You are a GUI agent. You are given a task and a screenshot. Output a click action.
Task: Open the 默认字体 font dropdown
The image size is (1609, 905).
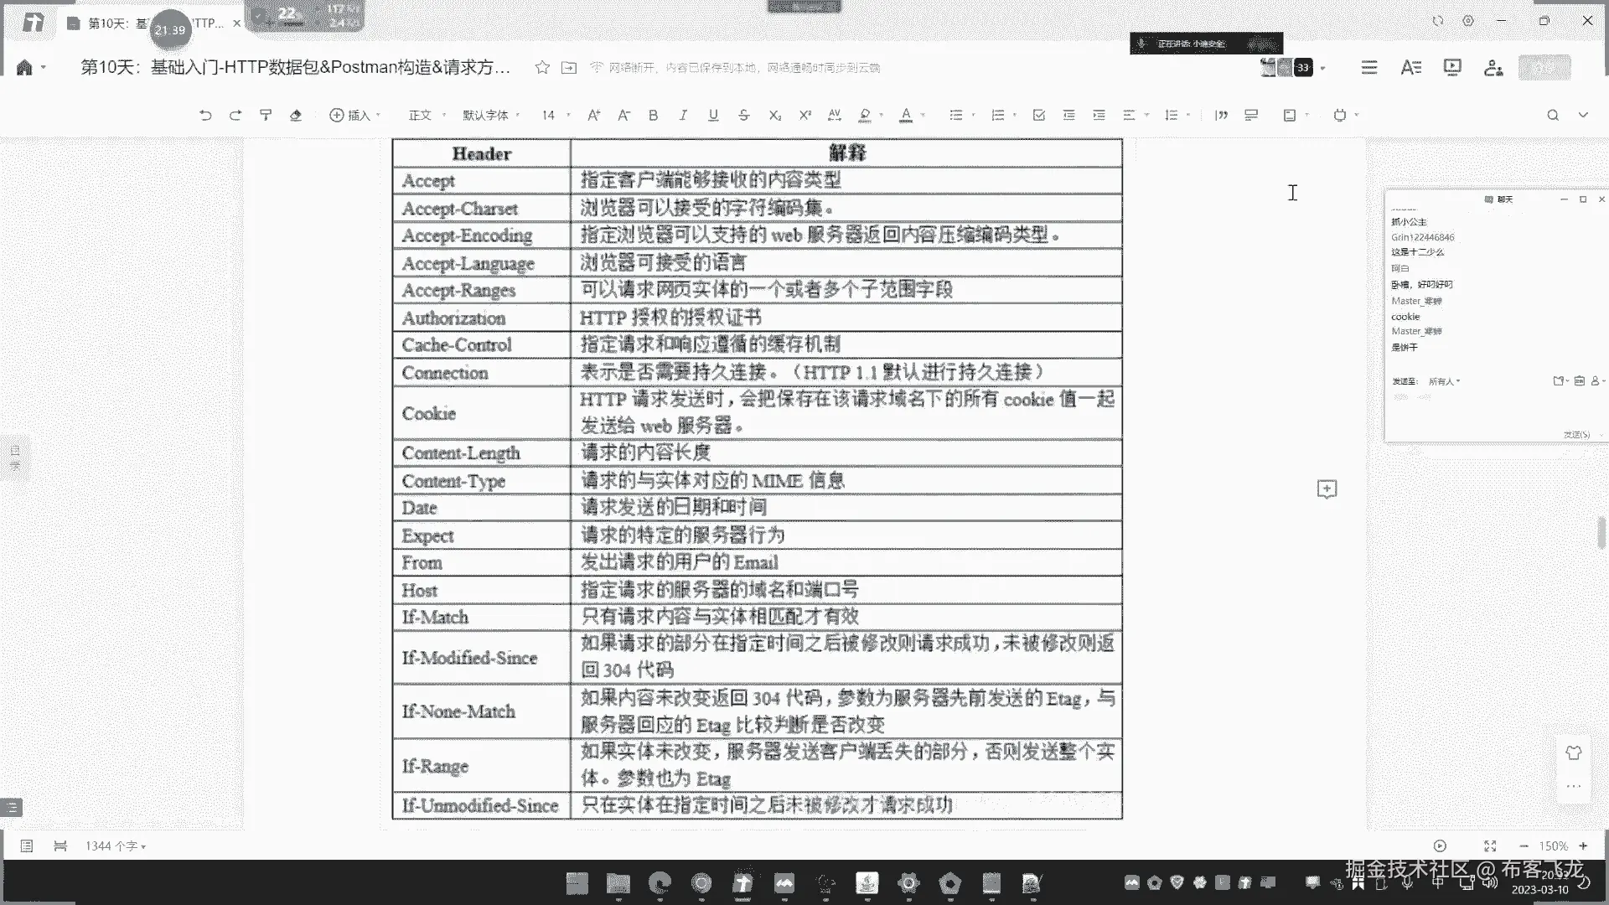(x=490, y=115)
